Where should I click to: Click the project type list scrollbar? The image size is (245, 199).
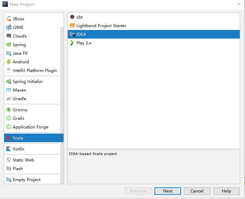tap(62, 86)
